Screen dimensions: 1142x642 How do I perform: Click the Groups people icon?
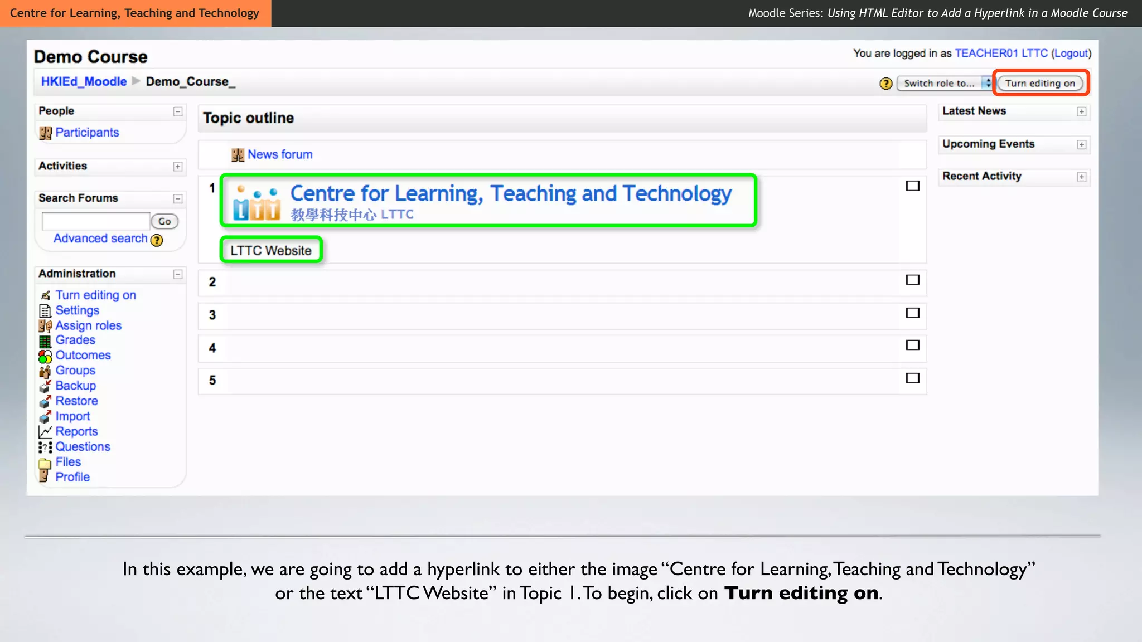click(x=45, y=371)
